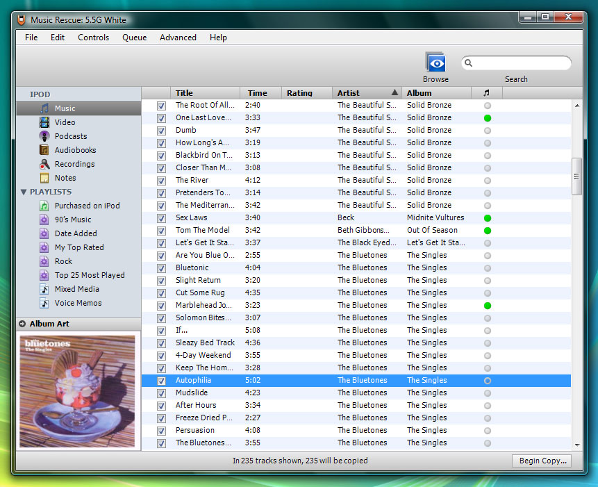Collapse the Album Art panel arrow
Viewport: 598px width, 487px height.
(22, 324)
